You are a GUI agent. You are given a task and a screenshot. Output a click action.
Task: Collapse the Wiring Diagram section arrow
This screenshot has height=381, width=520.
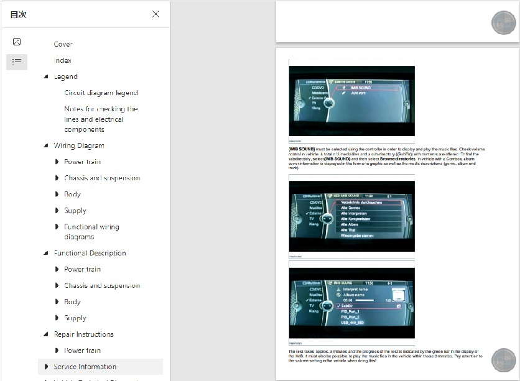click(46, 145)
